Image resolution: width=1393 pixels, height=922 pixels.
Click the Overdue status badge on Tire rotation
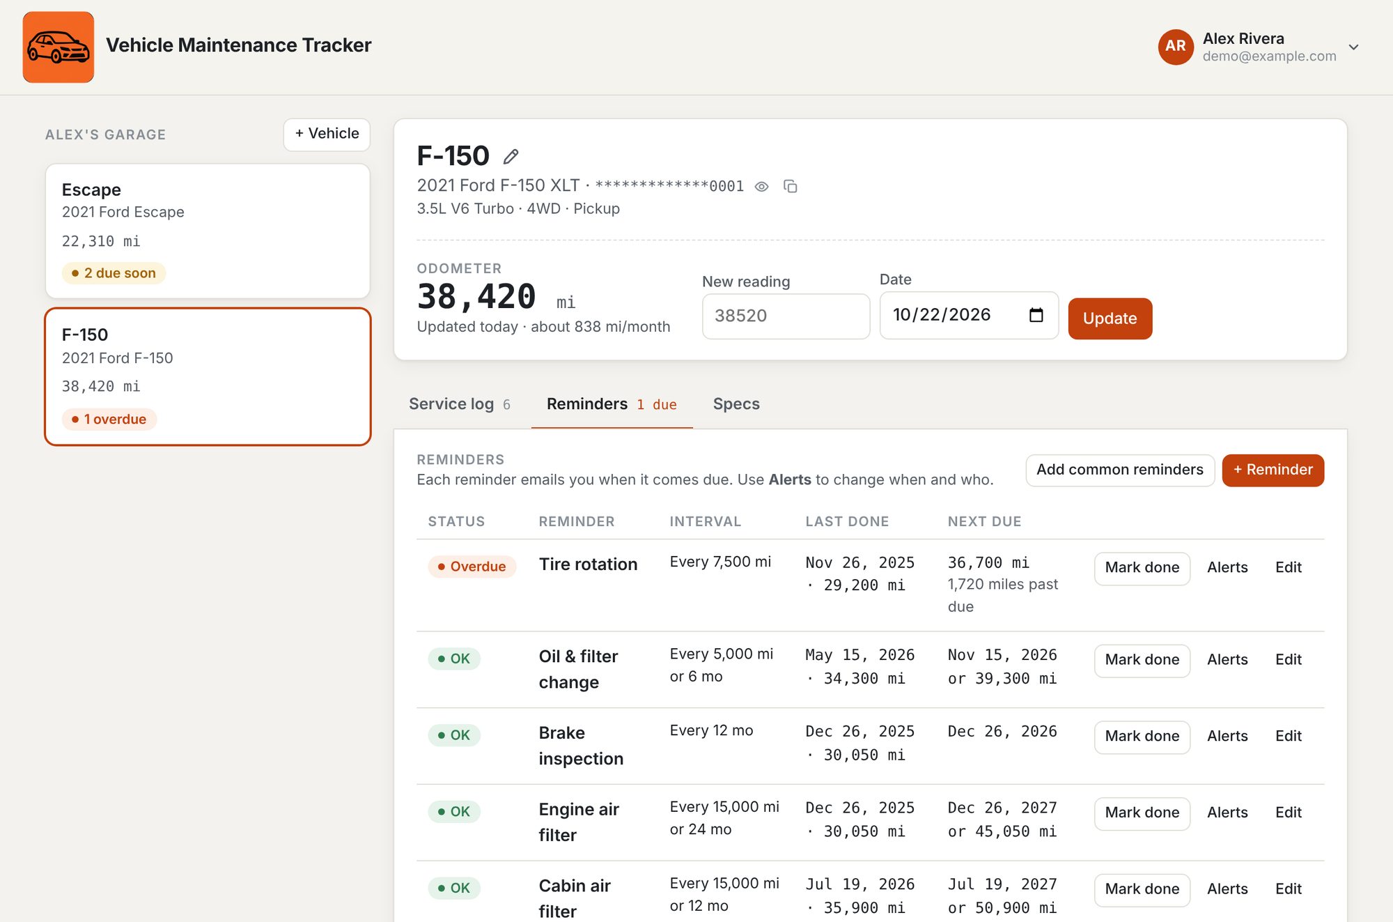pyautogui.click(x=472, y=567)
